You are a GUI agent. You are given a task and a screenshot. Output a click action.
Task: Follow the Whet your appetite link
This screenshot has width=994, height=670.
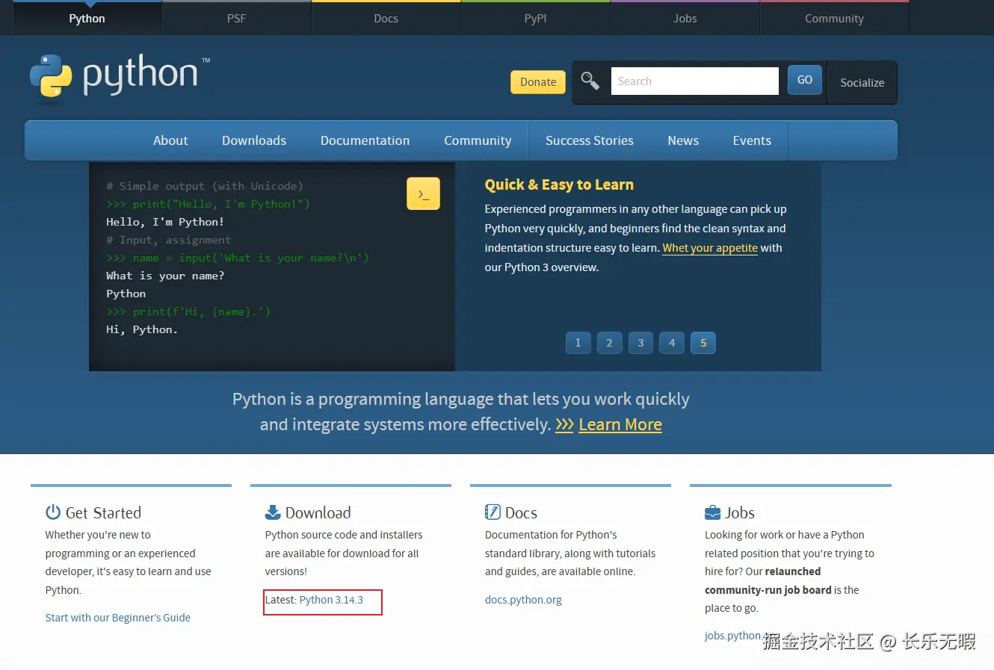coord(710,248)
